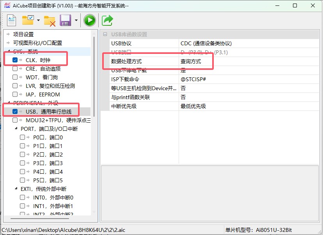Enable the INT0 外部中断0 checkbox
323x235 pixels.
(23, 198)
